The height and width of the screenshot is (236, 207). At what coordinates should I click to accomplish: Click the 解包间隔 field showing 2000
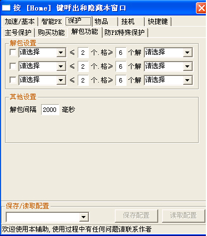(50, 110)
